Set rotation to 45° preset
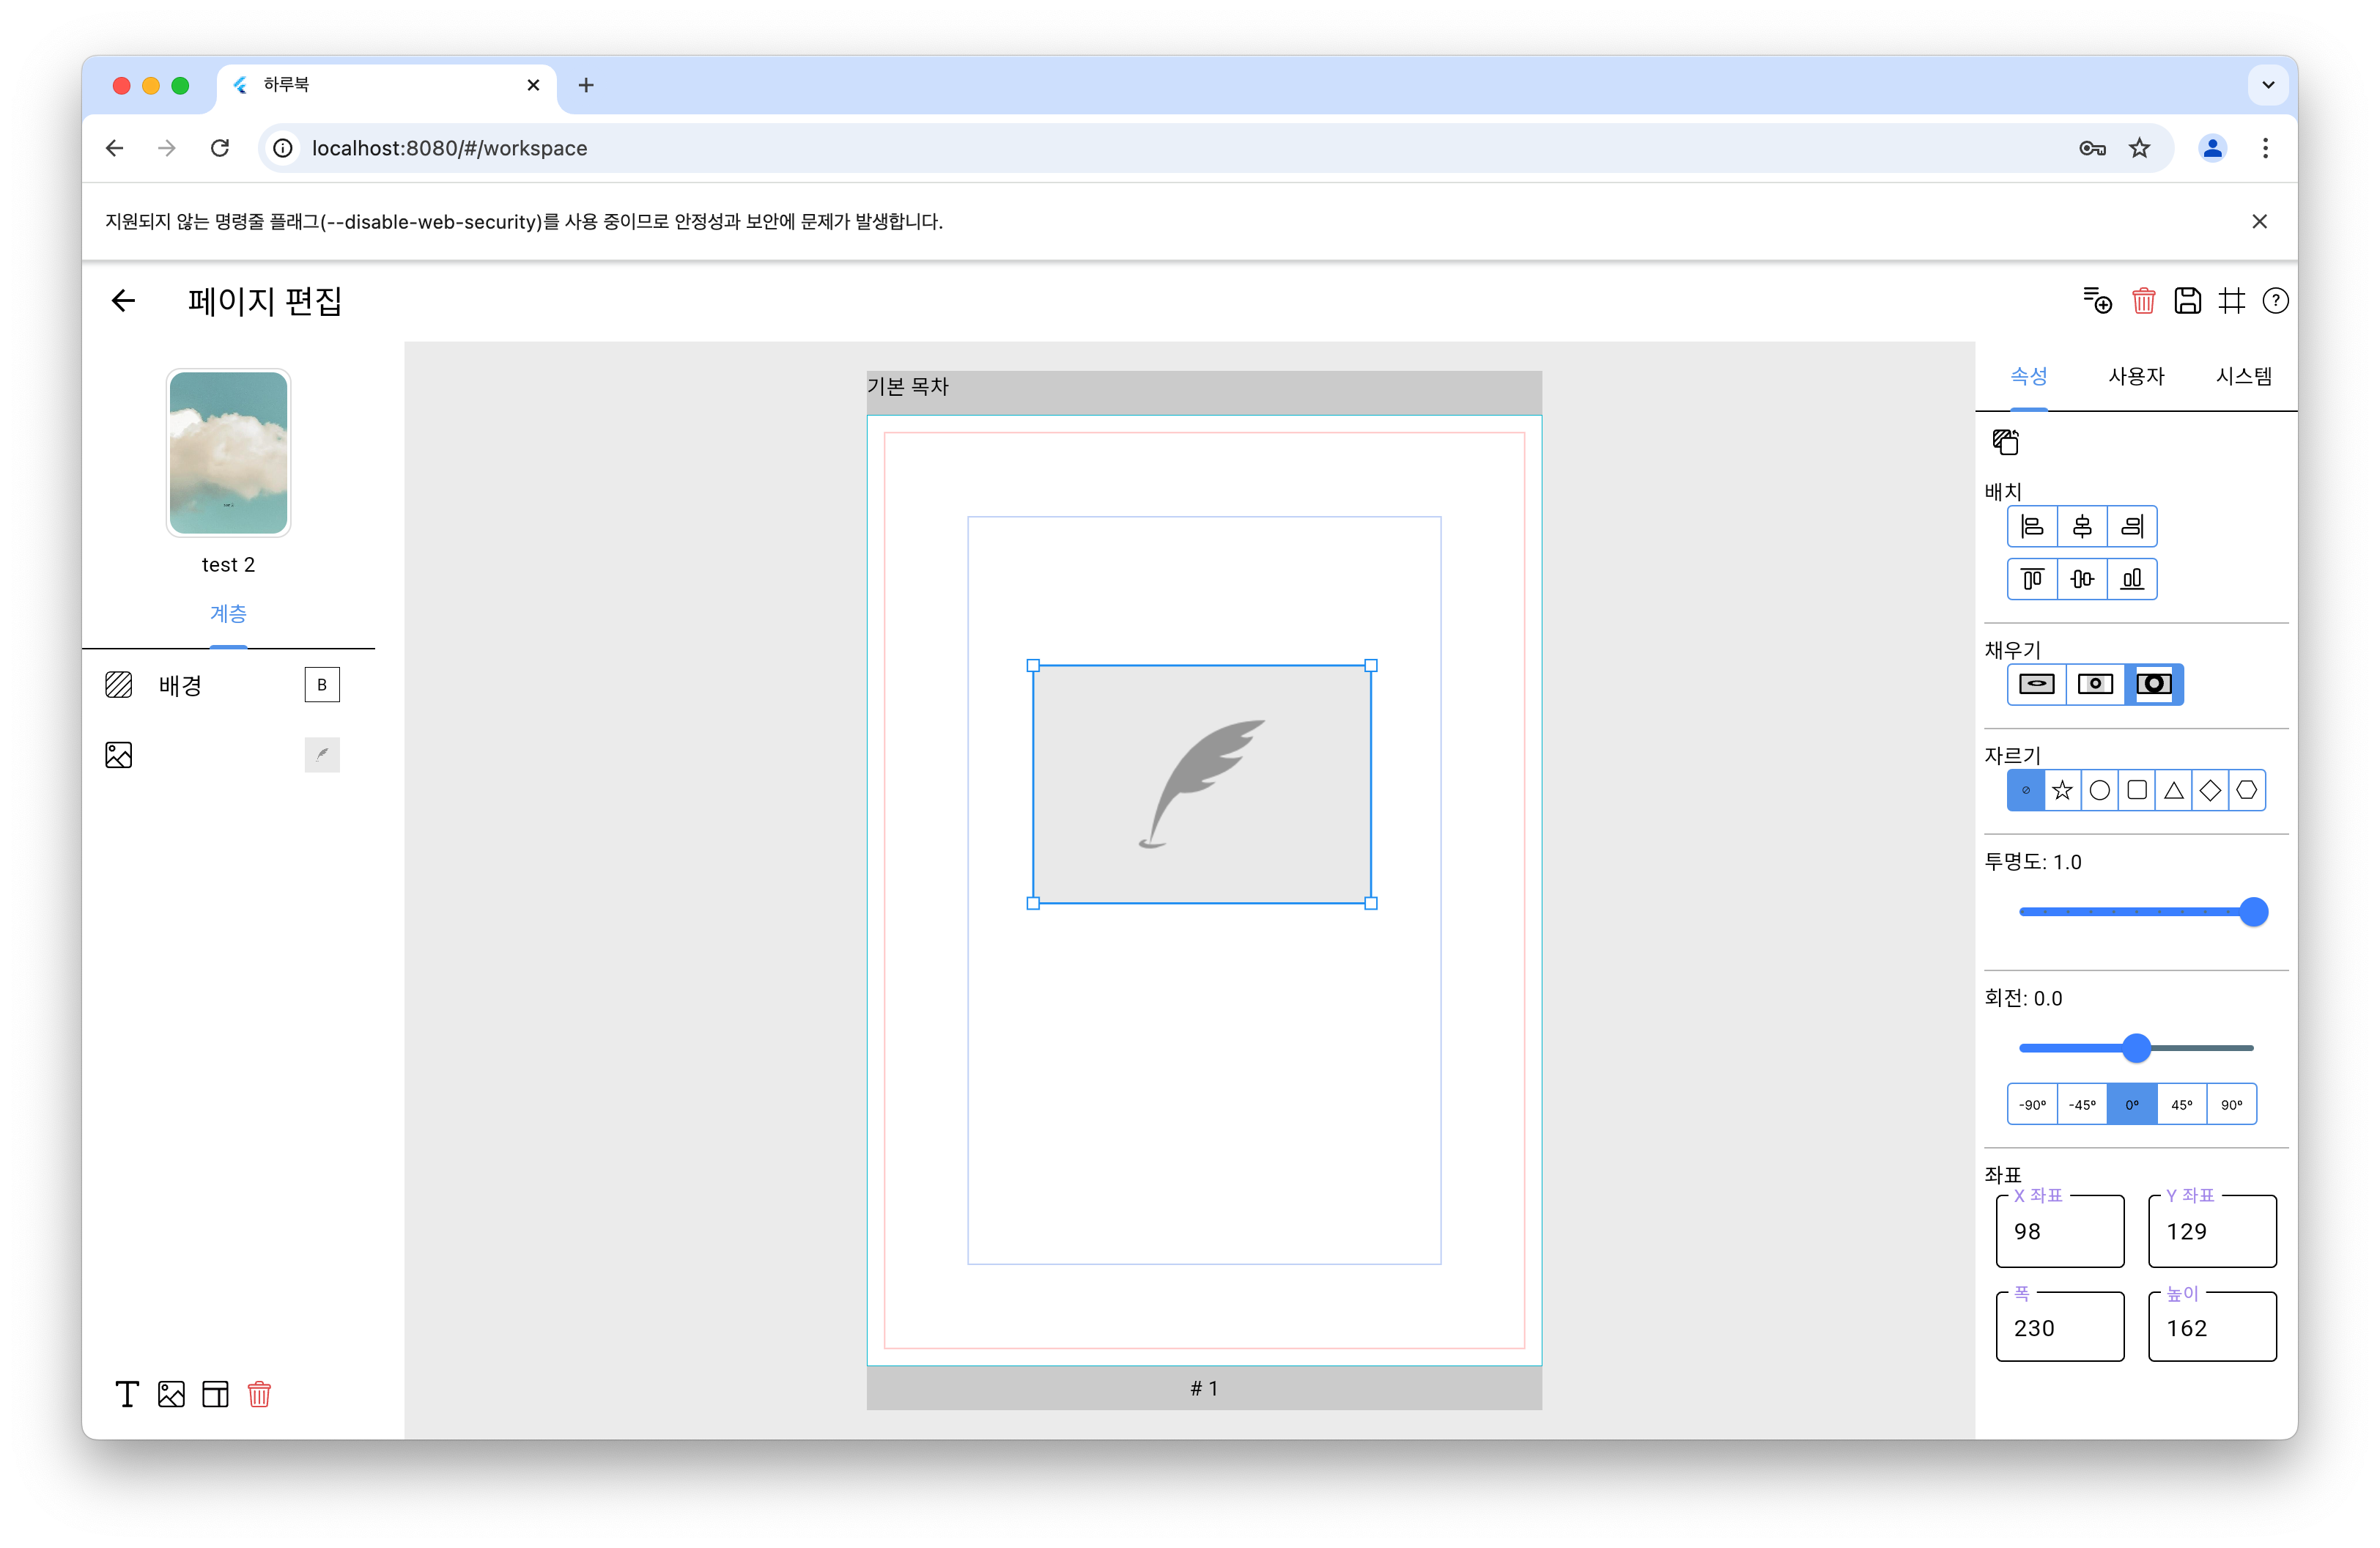 [2181, 1105]
